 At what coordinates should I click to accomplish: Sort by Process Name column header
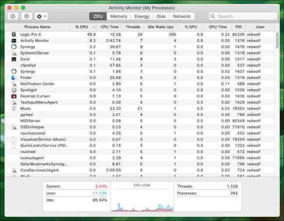[37, 27]
